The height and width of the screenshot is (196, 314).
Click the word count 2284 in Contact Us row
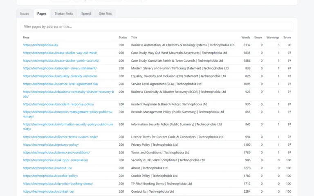[x=247, y=191]
